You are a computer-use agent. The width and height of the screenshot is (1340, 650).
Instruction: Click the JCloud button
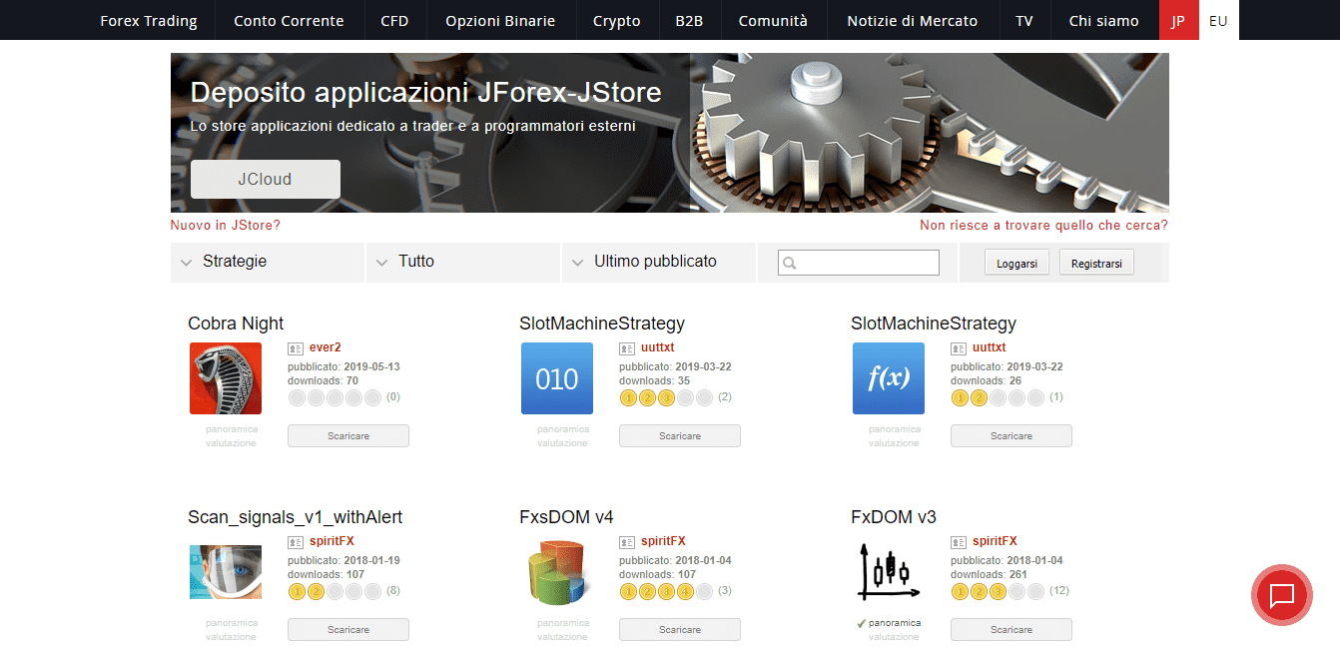[265, 180]
